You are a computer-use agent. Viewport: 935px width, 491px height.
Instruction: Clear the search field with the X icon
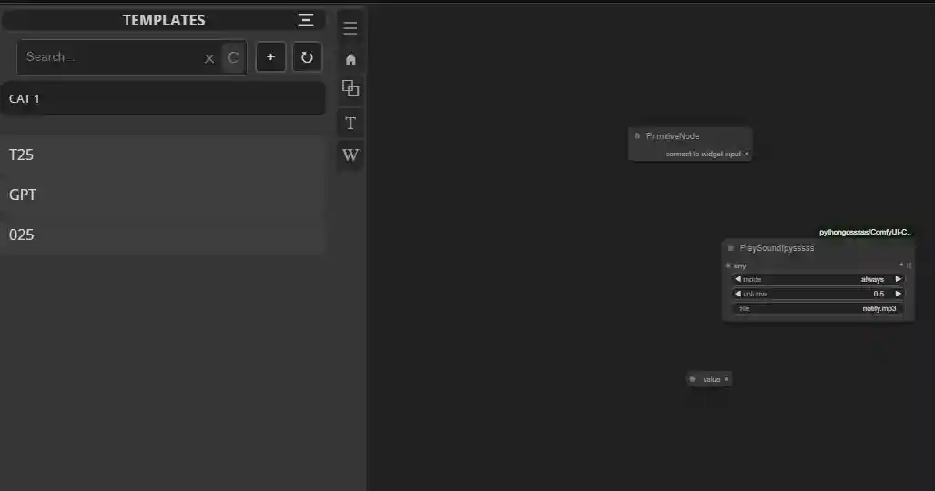tap(208, 58)
